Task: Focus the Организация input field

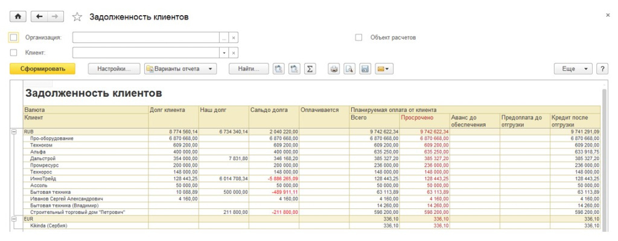Action: [146, 38]
